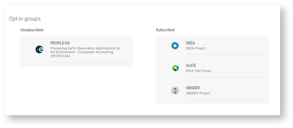The image size is (293, 128).
Task: Click the 'Opt-in groups' heading
Action: tap(25, 19)
